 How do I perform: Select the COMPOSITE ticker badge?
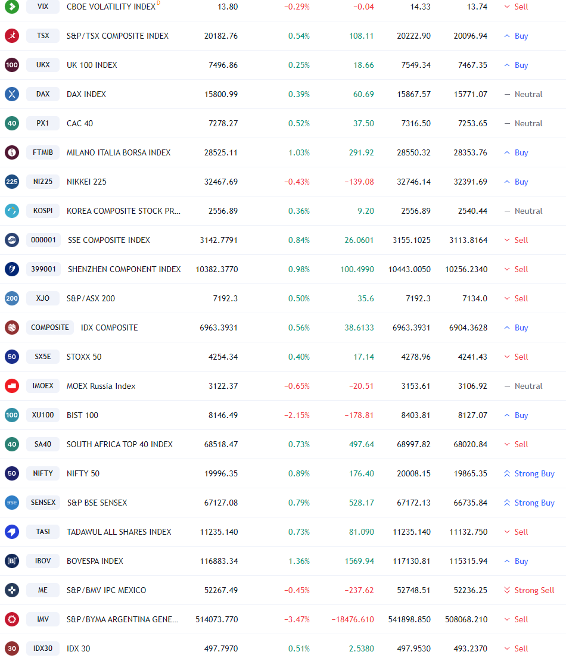(50, 328)
